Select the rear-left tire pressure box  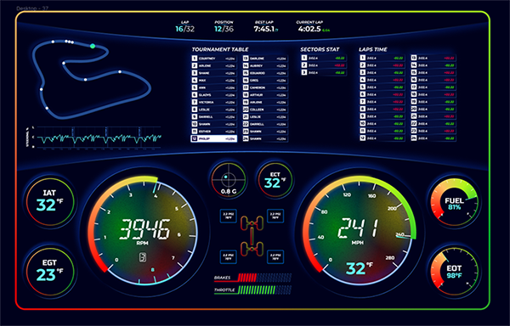(229, 257)
